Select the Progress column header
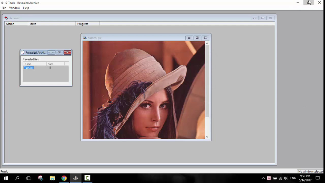The height and width of the screenshot is (183, 325). (88, 24)
